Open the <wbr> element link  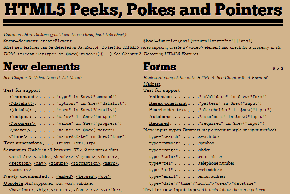(x=104, y=176)
